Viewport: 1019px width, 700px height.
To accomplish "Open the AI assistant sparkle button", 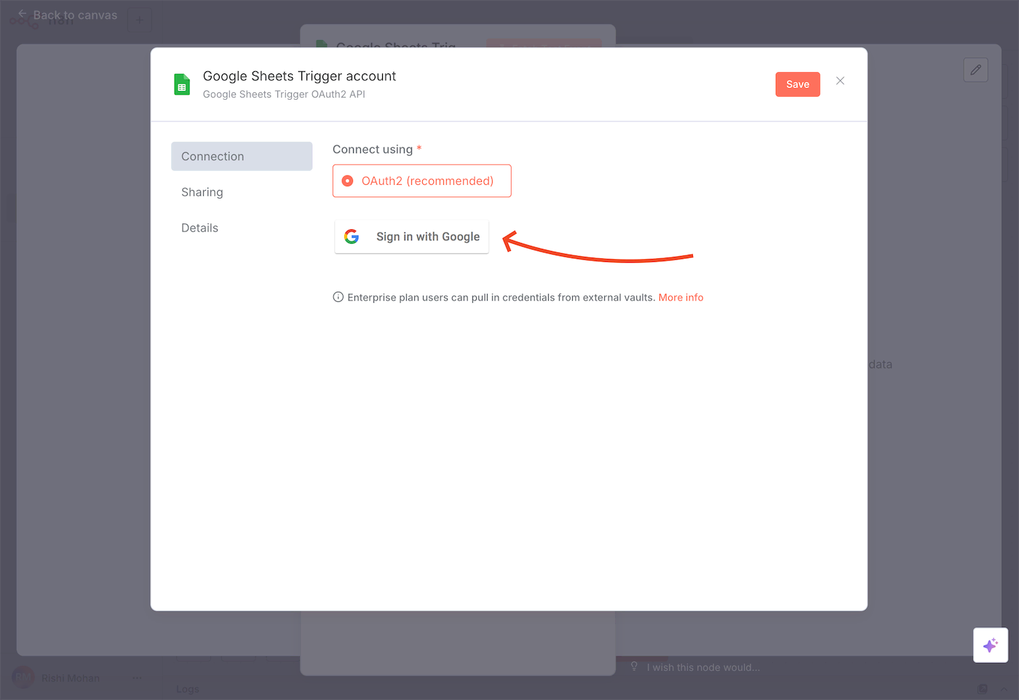I will coord(991,645).
